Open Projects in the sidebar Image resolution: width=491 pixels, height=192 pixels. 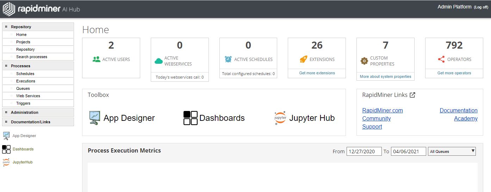click(23, 42)
